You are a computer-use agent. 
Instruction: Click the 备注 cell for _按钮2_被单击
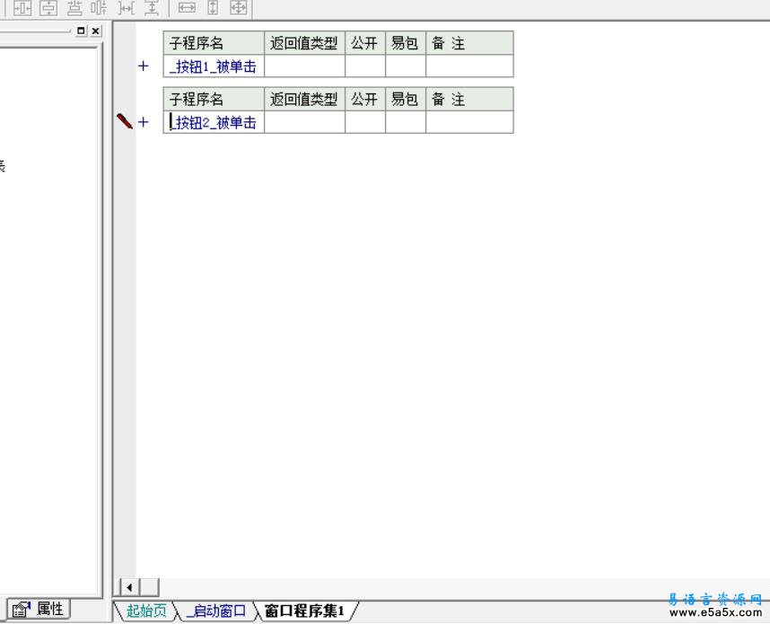pos(469,123)
